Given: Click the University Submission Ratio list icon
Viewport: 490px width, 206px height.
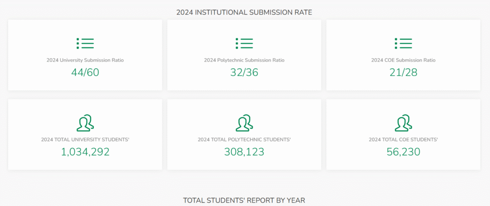Looking at the screenshot, I should pos(85,43).
